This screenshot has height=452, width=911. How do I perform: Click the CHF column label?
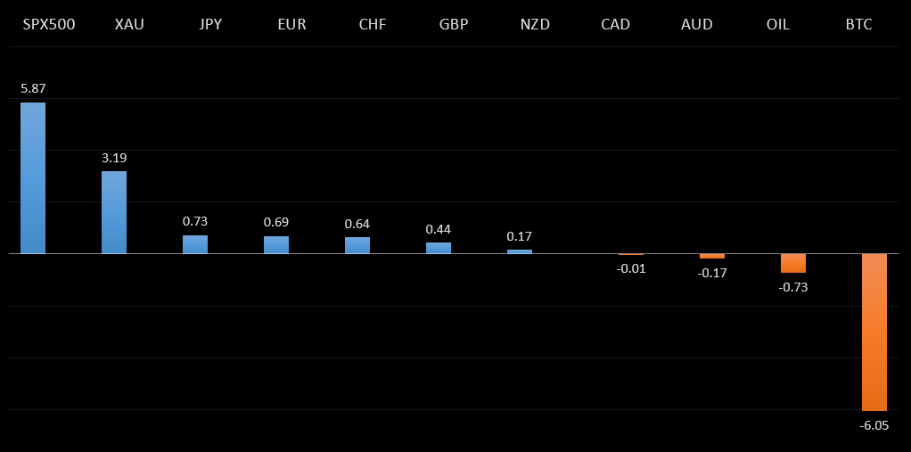pos(373,25)
